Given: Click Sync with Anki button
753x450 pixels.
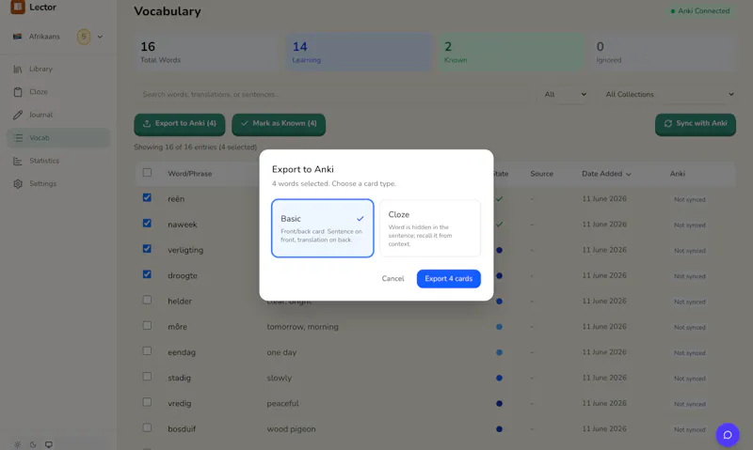Looking at the screenshot, I should (x=696, y=124).
